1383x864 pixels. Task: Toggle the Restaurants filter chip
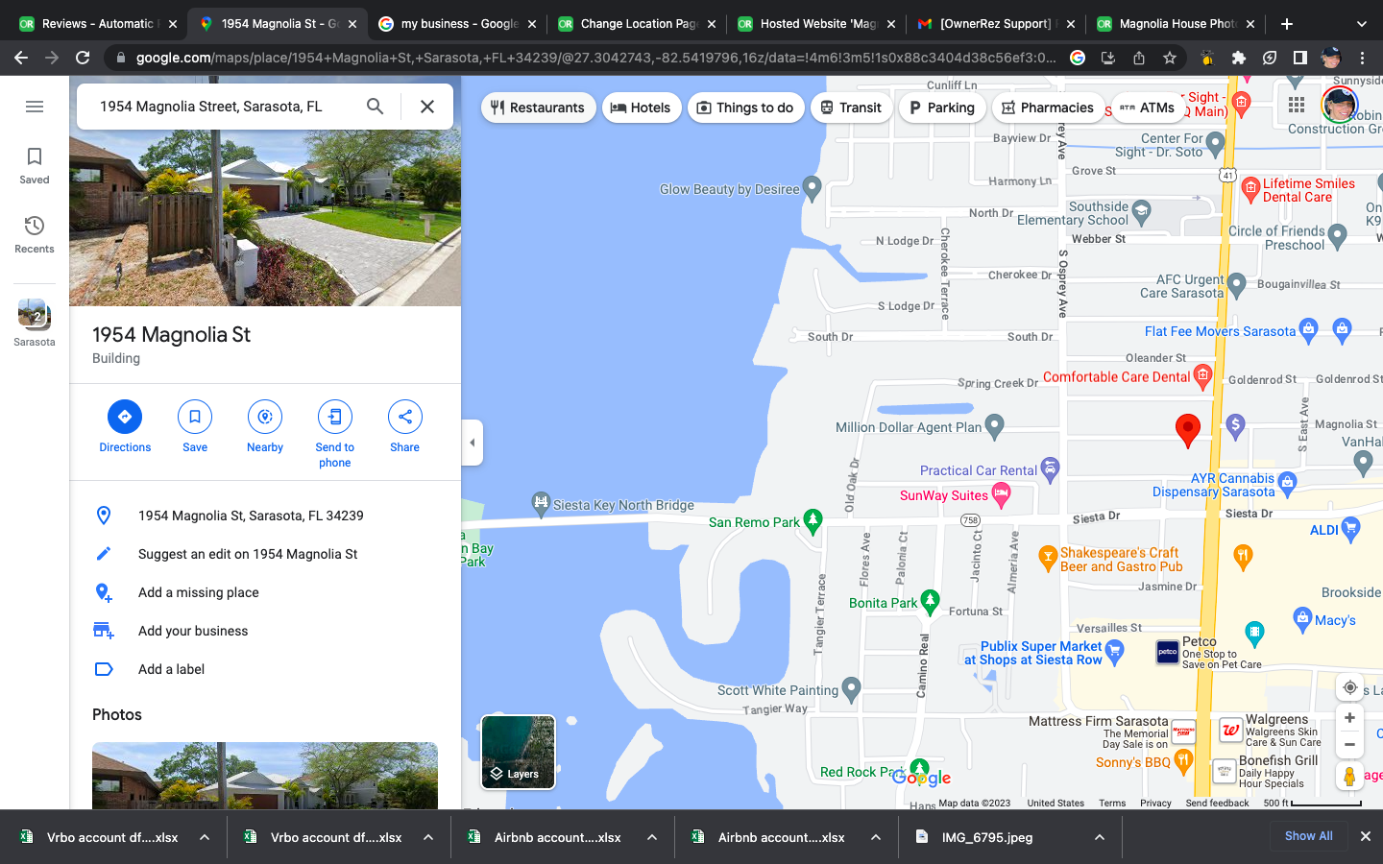point(538,108)
